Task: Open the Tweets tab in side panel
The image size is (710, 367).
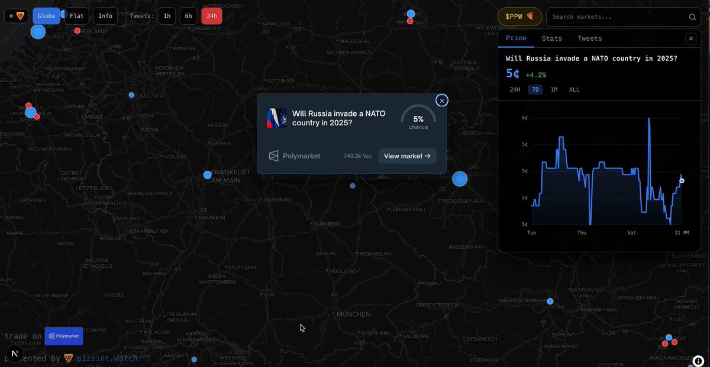Action: [x=589, y=38]
